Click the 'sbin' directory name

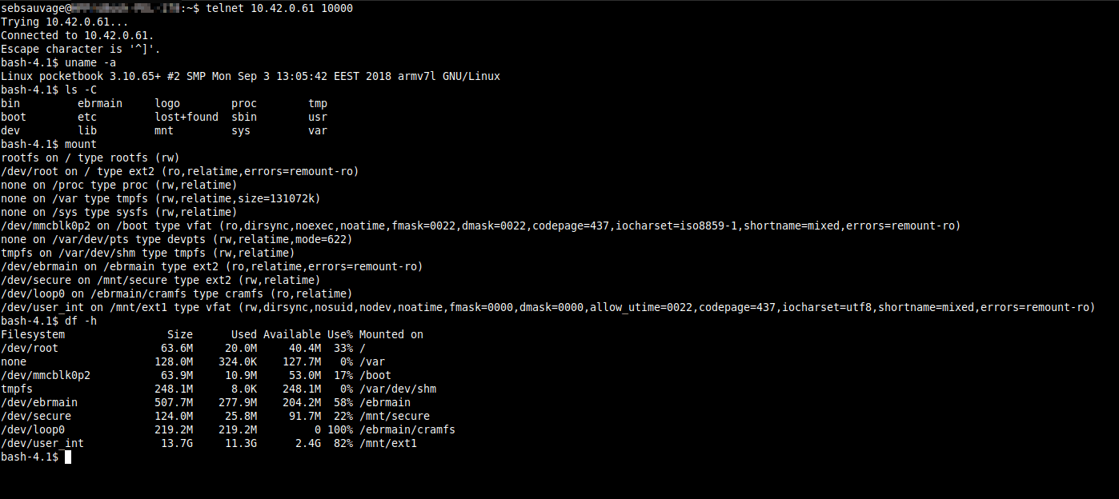pos(244,117)
